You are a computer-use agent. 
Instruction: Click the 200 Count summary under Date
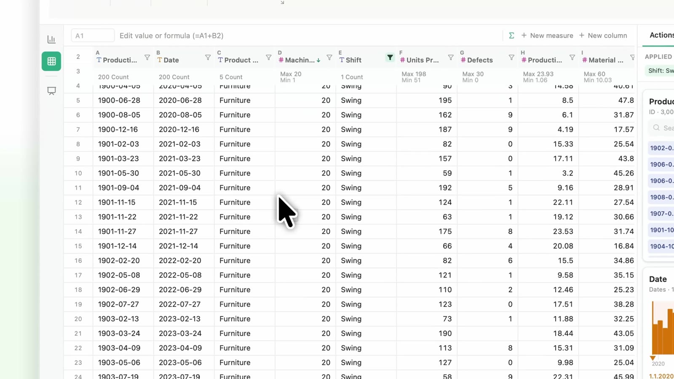click(x=174, y=77)
